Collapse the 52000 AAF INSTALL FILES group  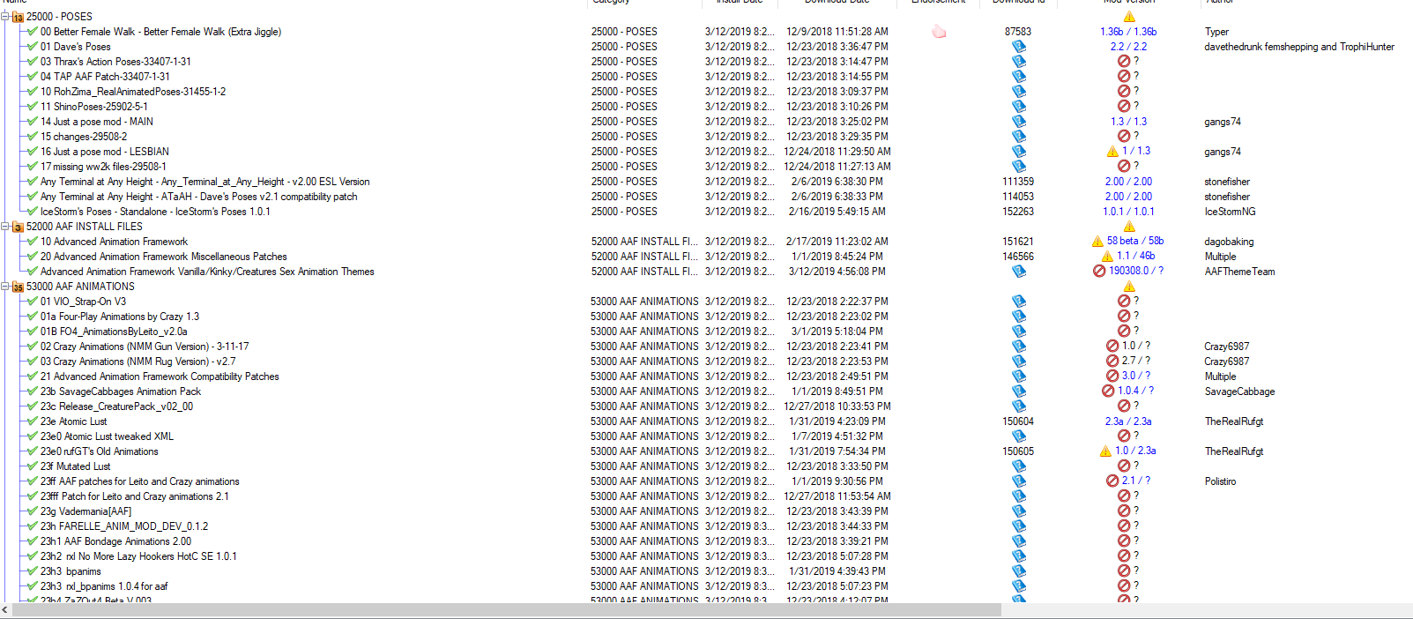(4, 227)
